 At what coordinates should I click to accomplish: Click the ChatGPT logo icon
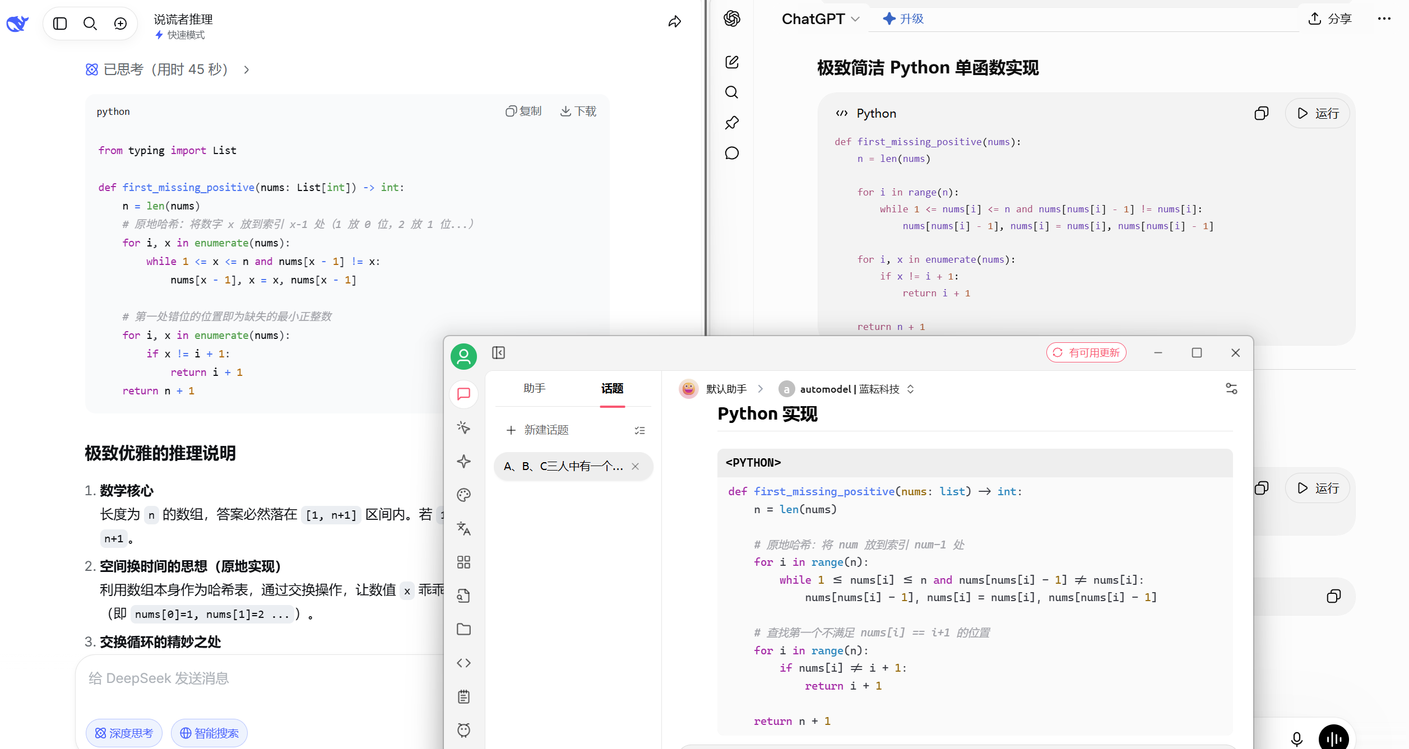[732, 18]
